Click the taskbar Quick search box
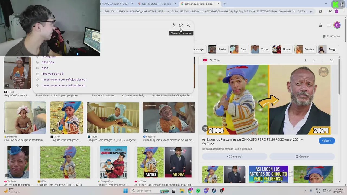Image resolution: width=347 pixels, height=195 pixels. [x=150, y=191]
